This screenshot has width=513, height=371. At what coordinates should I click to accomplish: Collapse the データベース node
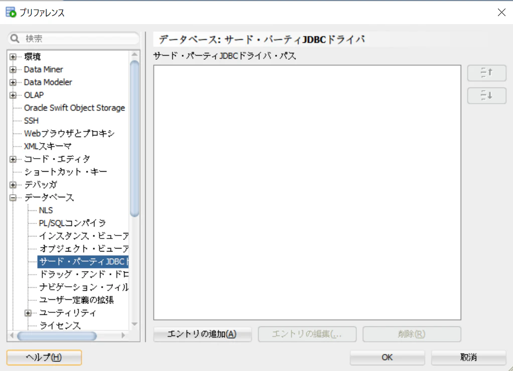tap(13, 198)
